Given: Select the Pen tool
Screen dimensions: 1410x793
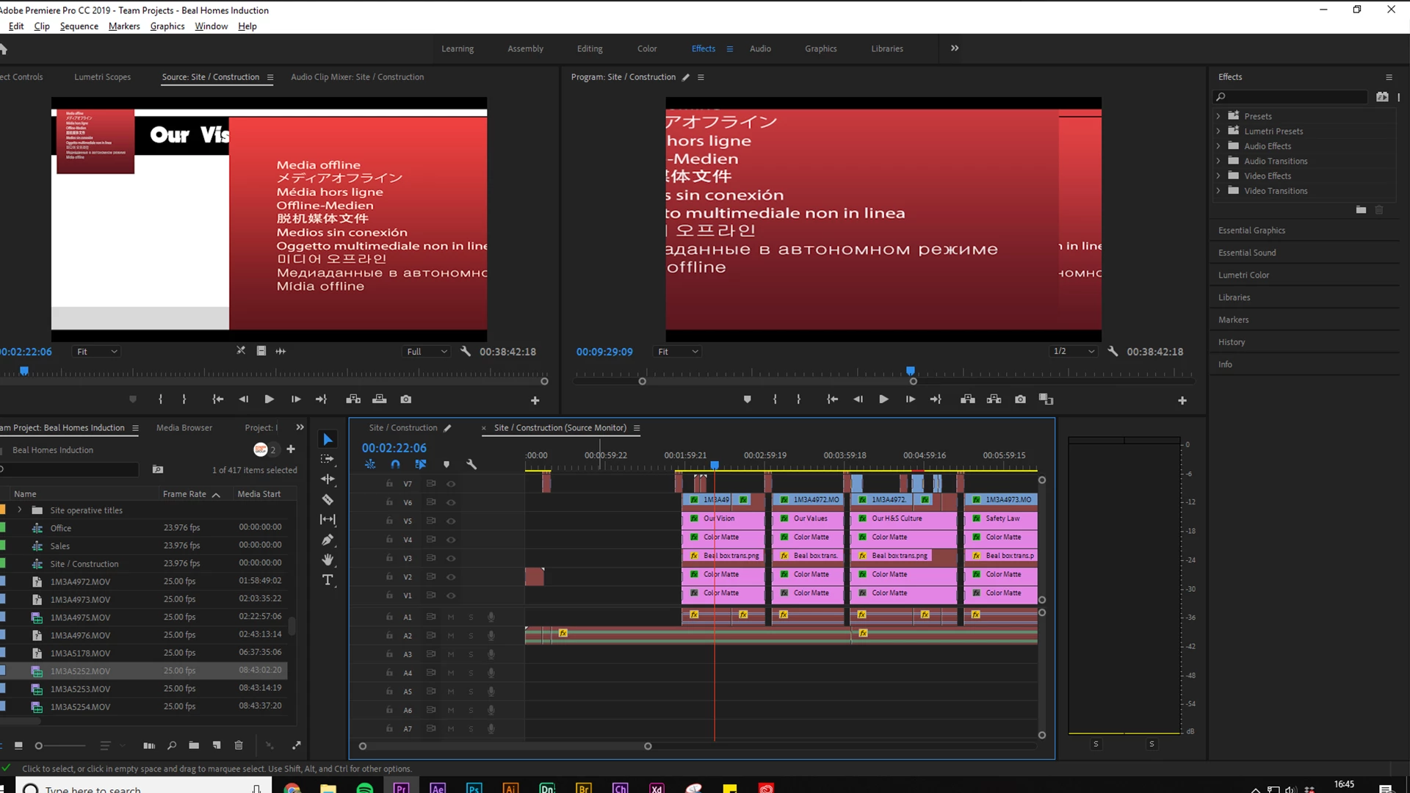Looking at the screenshot, I should 328,540.
